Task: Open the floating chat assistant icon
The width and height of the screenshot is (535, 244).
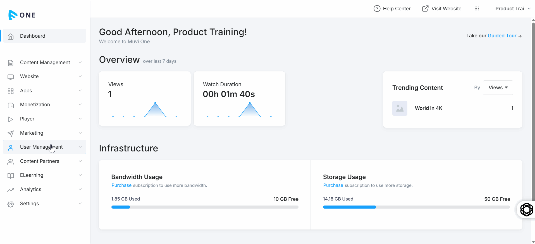Action: [x=527, y=209]
